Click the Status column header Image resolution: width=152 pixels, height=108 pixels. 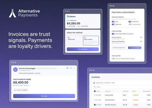[x=134, y=91]
